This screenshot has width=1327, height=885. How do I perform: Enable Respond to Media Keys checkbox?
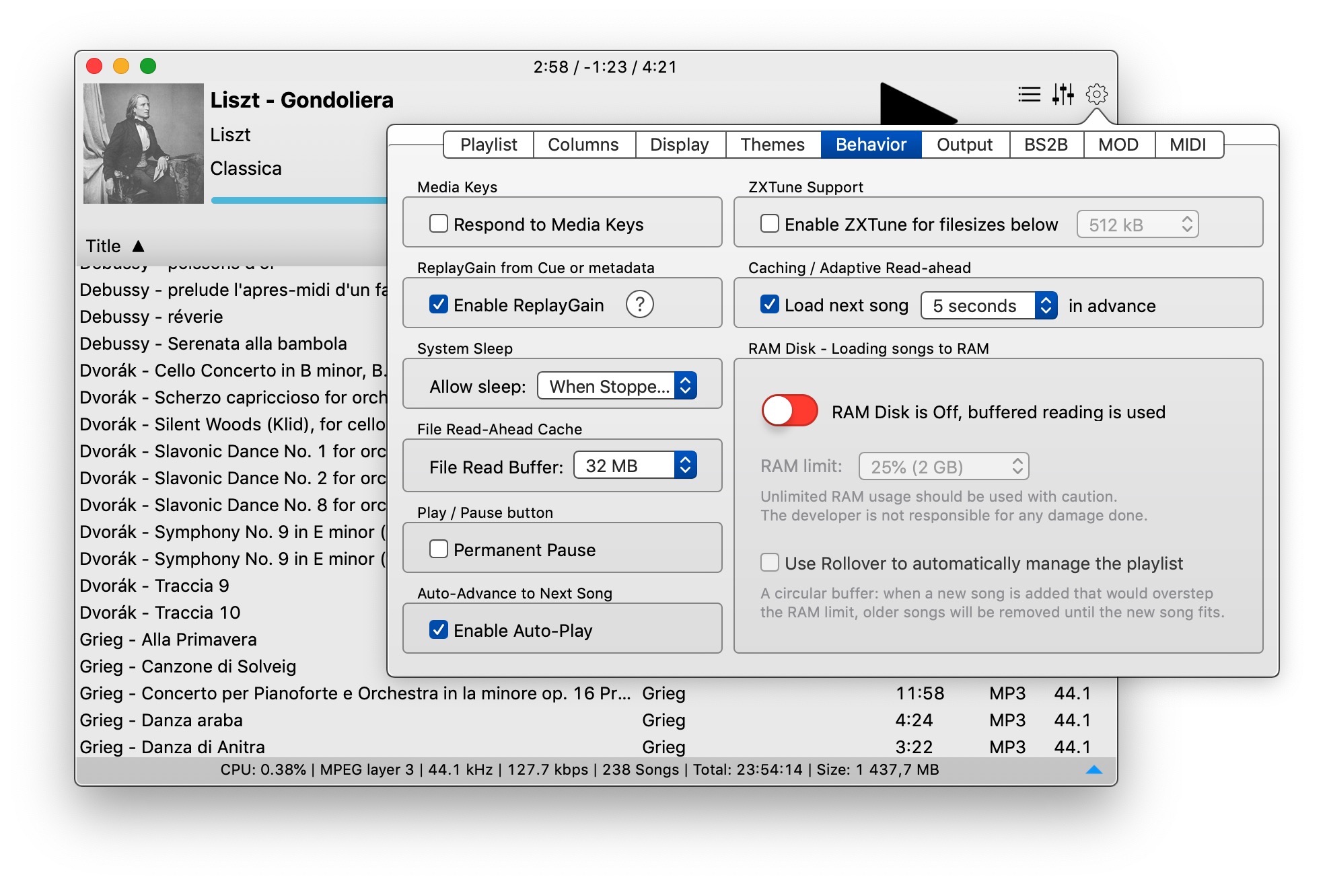point(439,223)
